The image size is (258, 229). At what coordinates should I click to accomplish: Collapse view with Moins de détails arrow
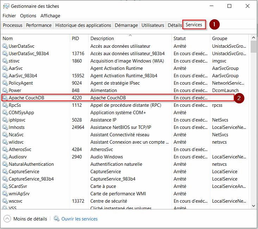tap(7, 219)
